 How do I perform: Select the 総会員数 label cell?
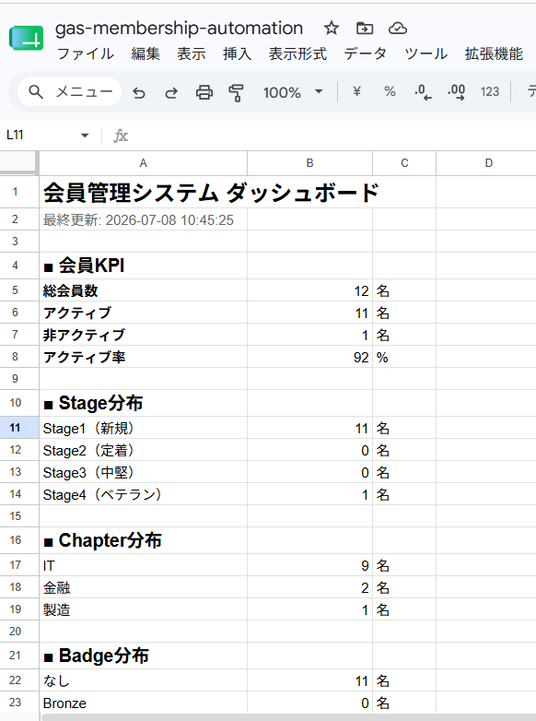coord(144,290)
